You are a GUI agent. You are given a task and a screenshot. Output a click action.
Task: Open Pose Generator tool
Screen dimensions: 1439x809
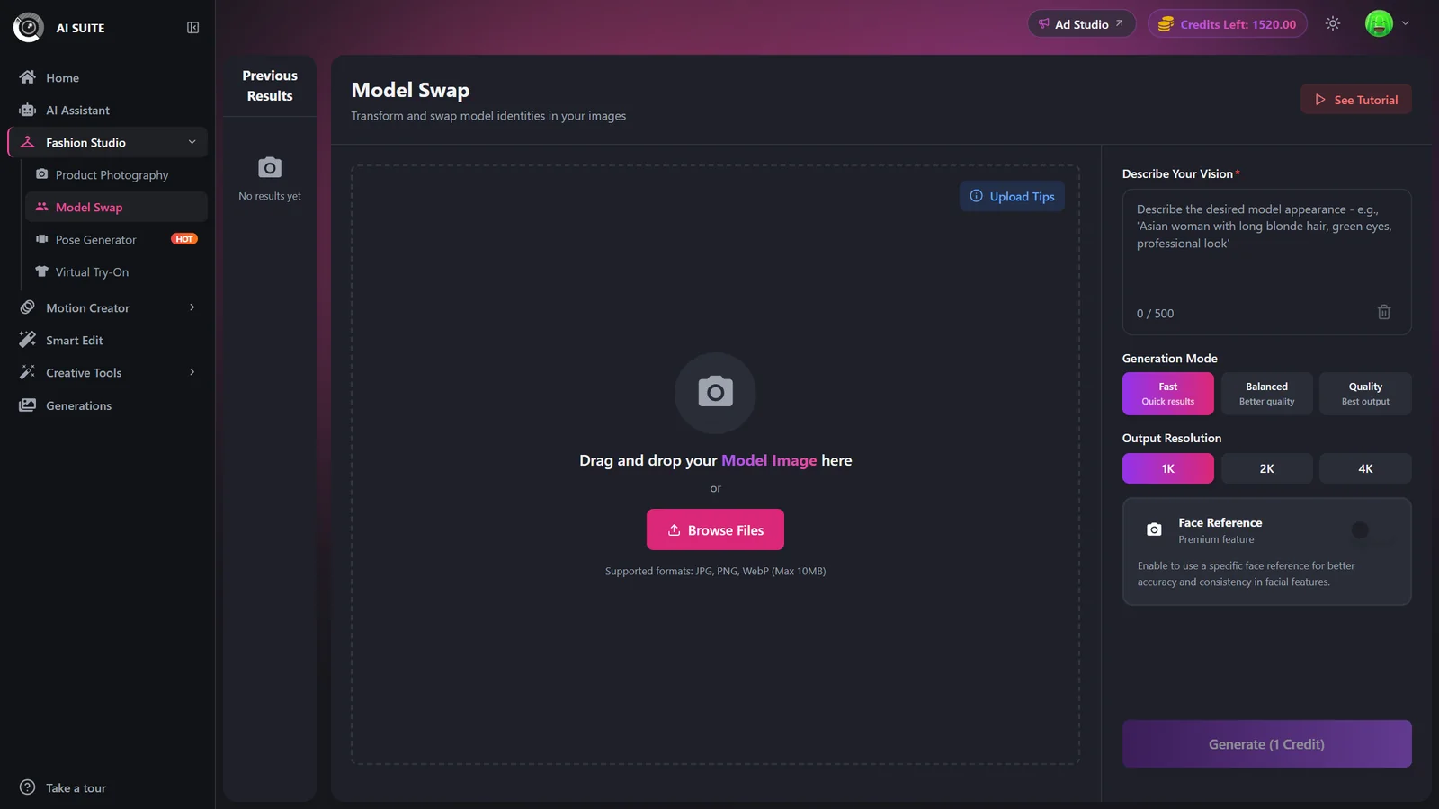(116, 240)
